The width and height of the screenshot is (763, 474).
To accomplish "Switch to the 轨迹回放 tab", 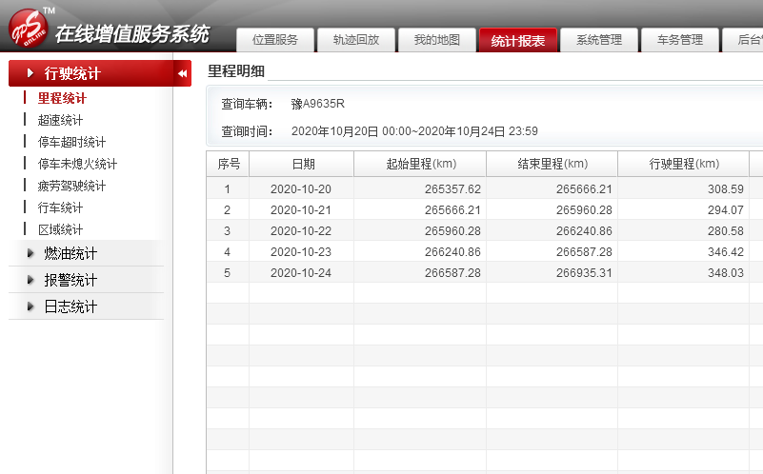I will [x=356, y=40].
